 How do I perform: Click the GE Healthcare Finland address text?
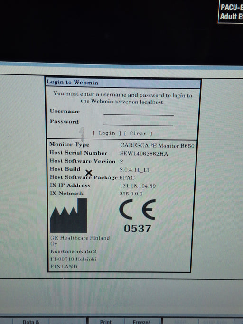(80, 252)
